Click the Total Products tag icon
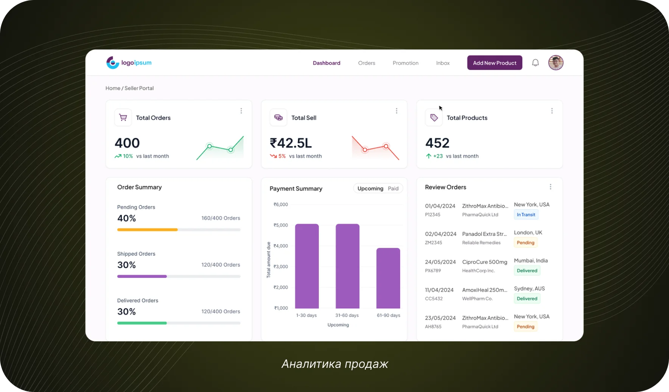Screen dimensions: 669x392 [434, 118]
